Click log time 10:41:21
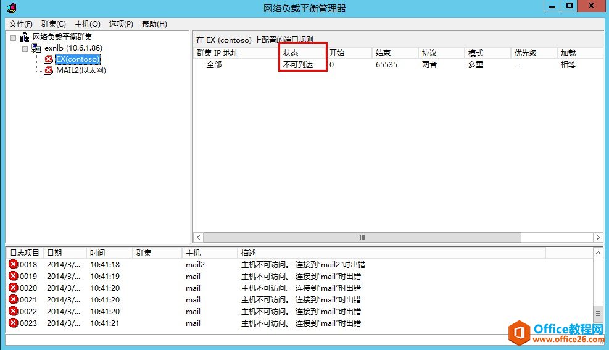This screenshot has height=350, width=609. [105, 323]
